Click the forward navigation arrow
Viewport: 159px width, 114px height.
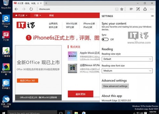(x=24, y=9)
